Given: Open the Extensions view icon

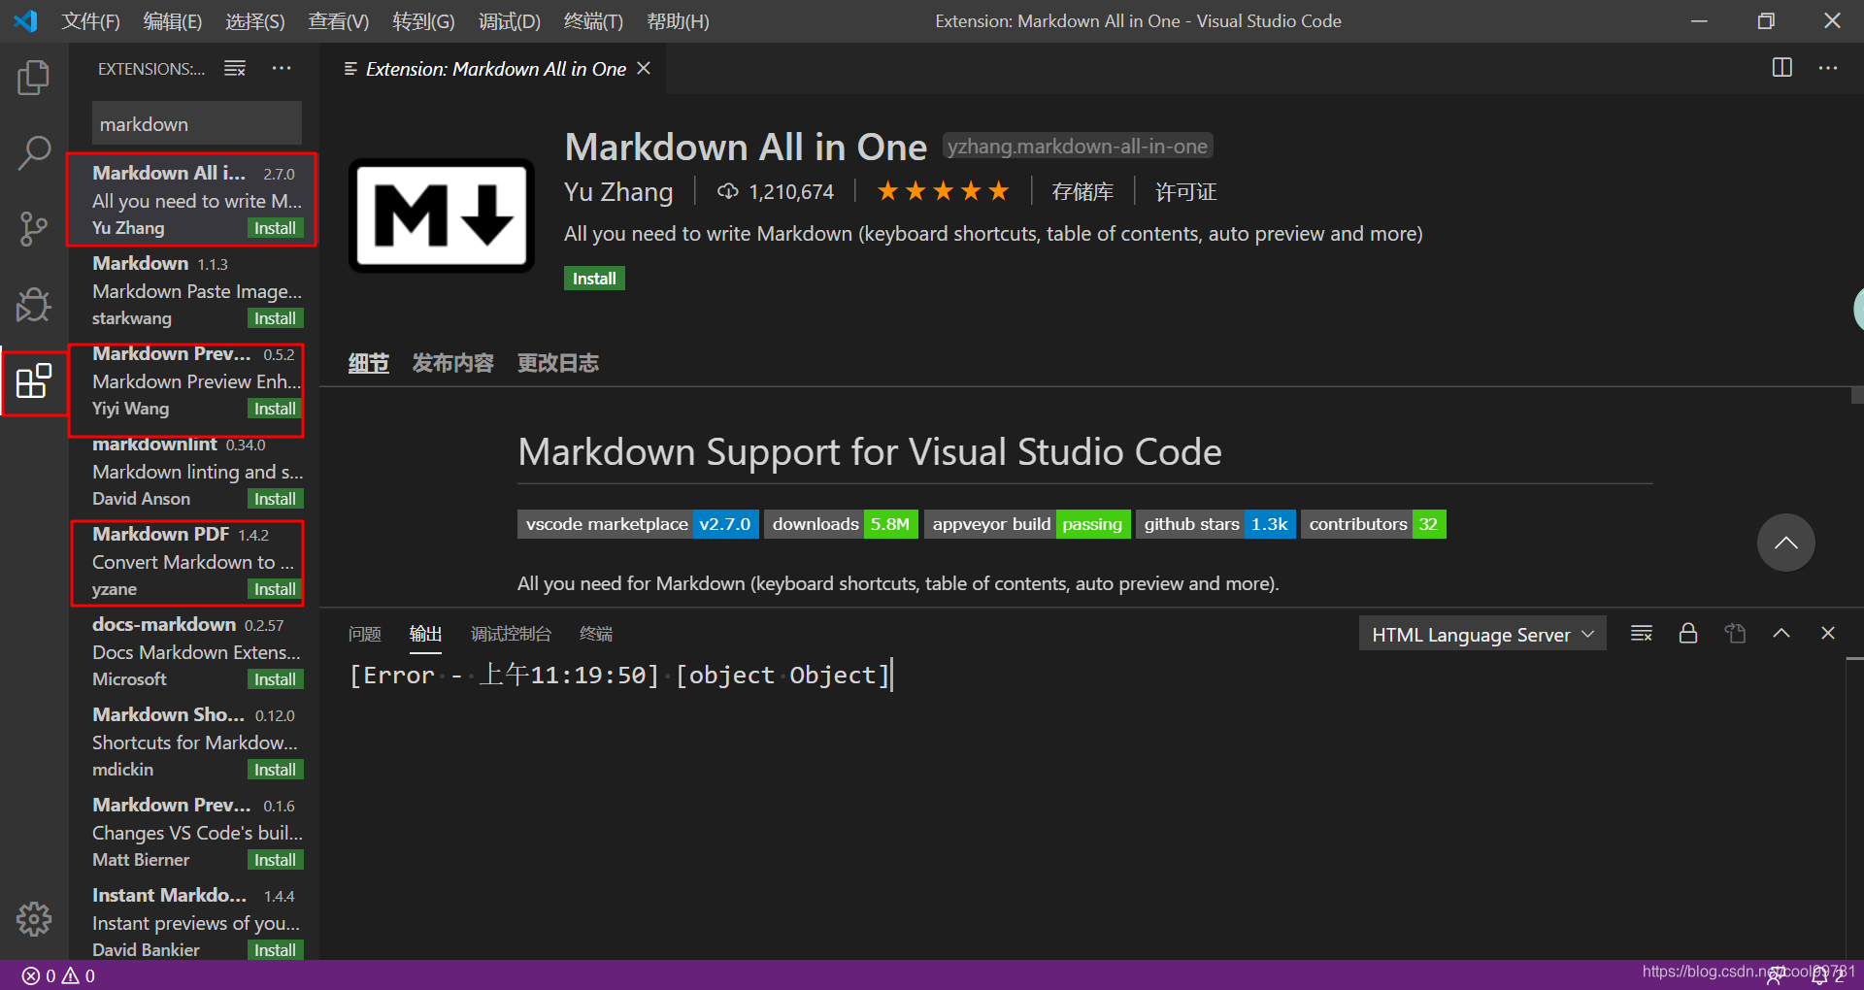Looking at the screenshot, I should click(x=34, y=380).
